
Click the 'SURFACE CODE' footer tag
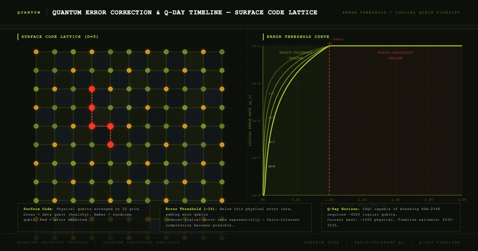[322, 242]
